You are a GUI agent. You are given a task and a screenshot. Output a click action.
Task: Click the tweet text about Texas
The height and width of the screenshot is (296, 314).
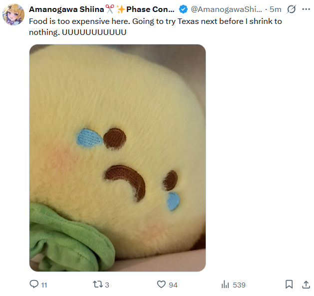[155, 27]
